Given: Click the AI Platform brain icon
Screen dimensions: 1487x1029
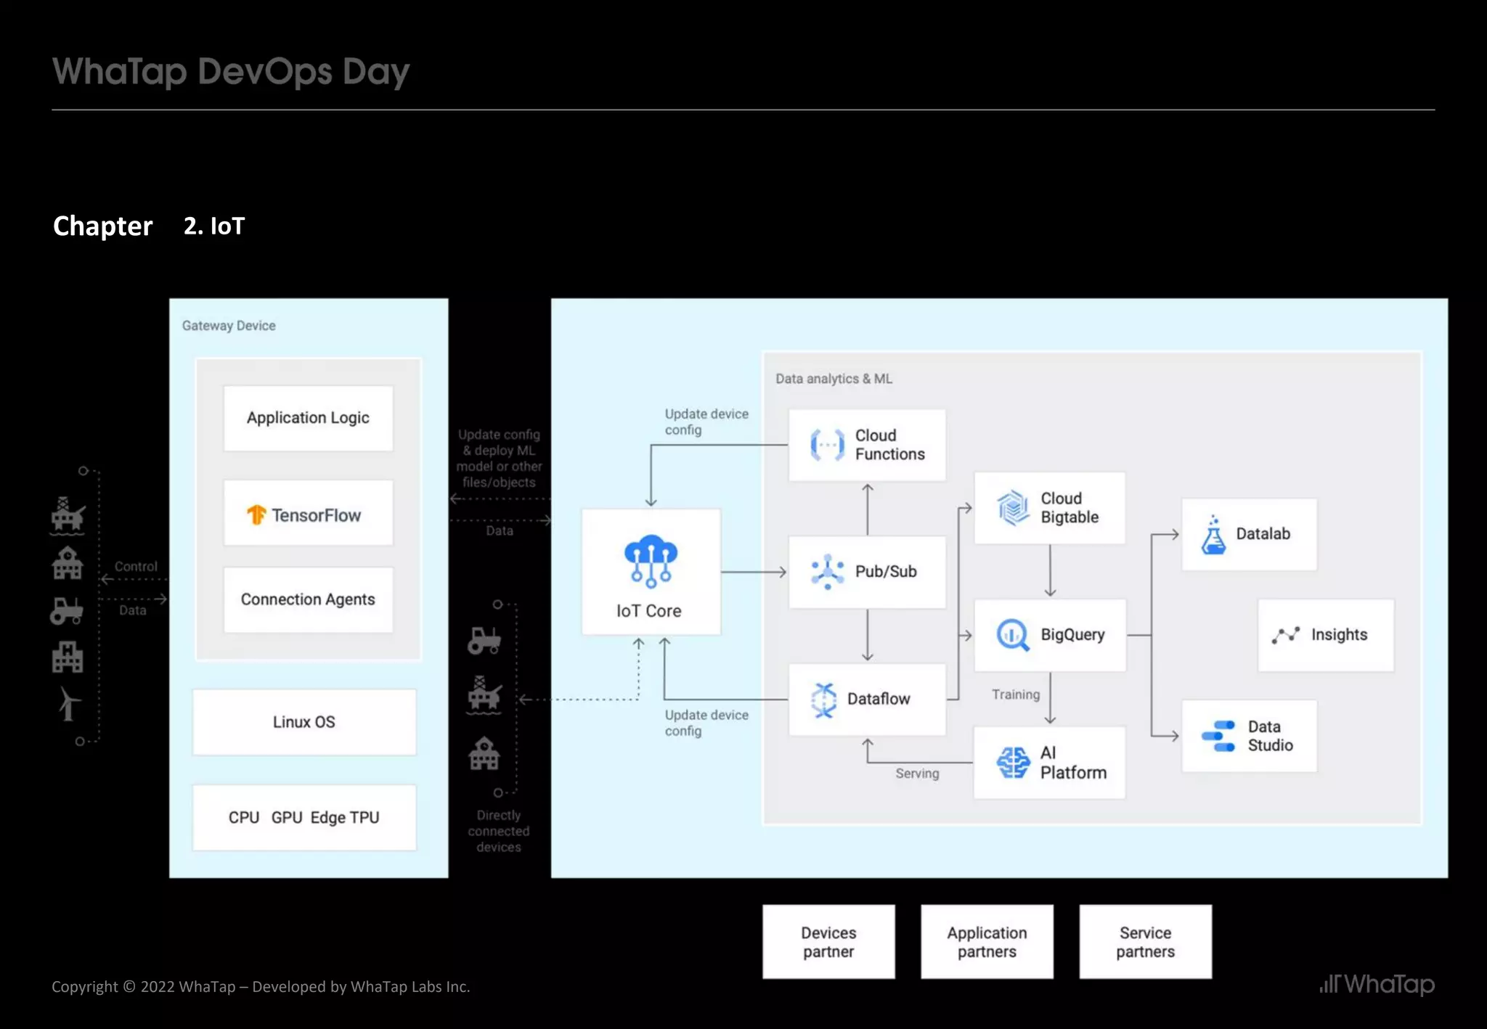Looking at the screenshot, I should coord(1013,763).
